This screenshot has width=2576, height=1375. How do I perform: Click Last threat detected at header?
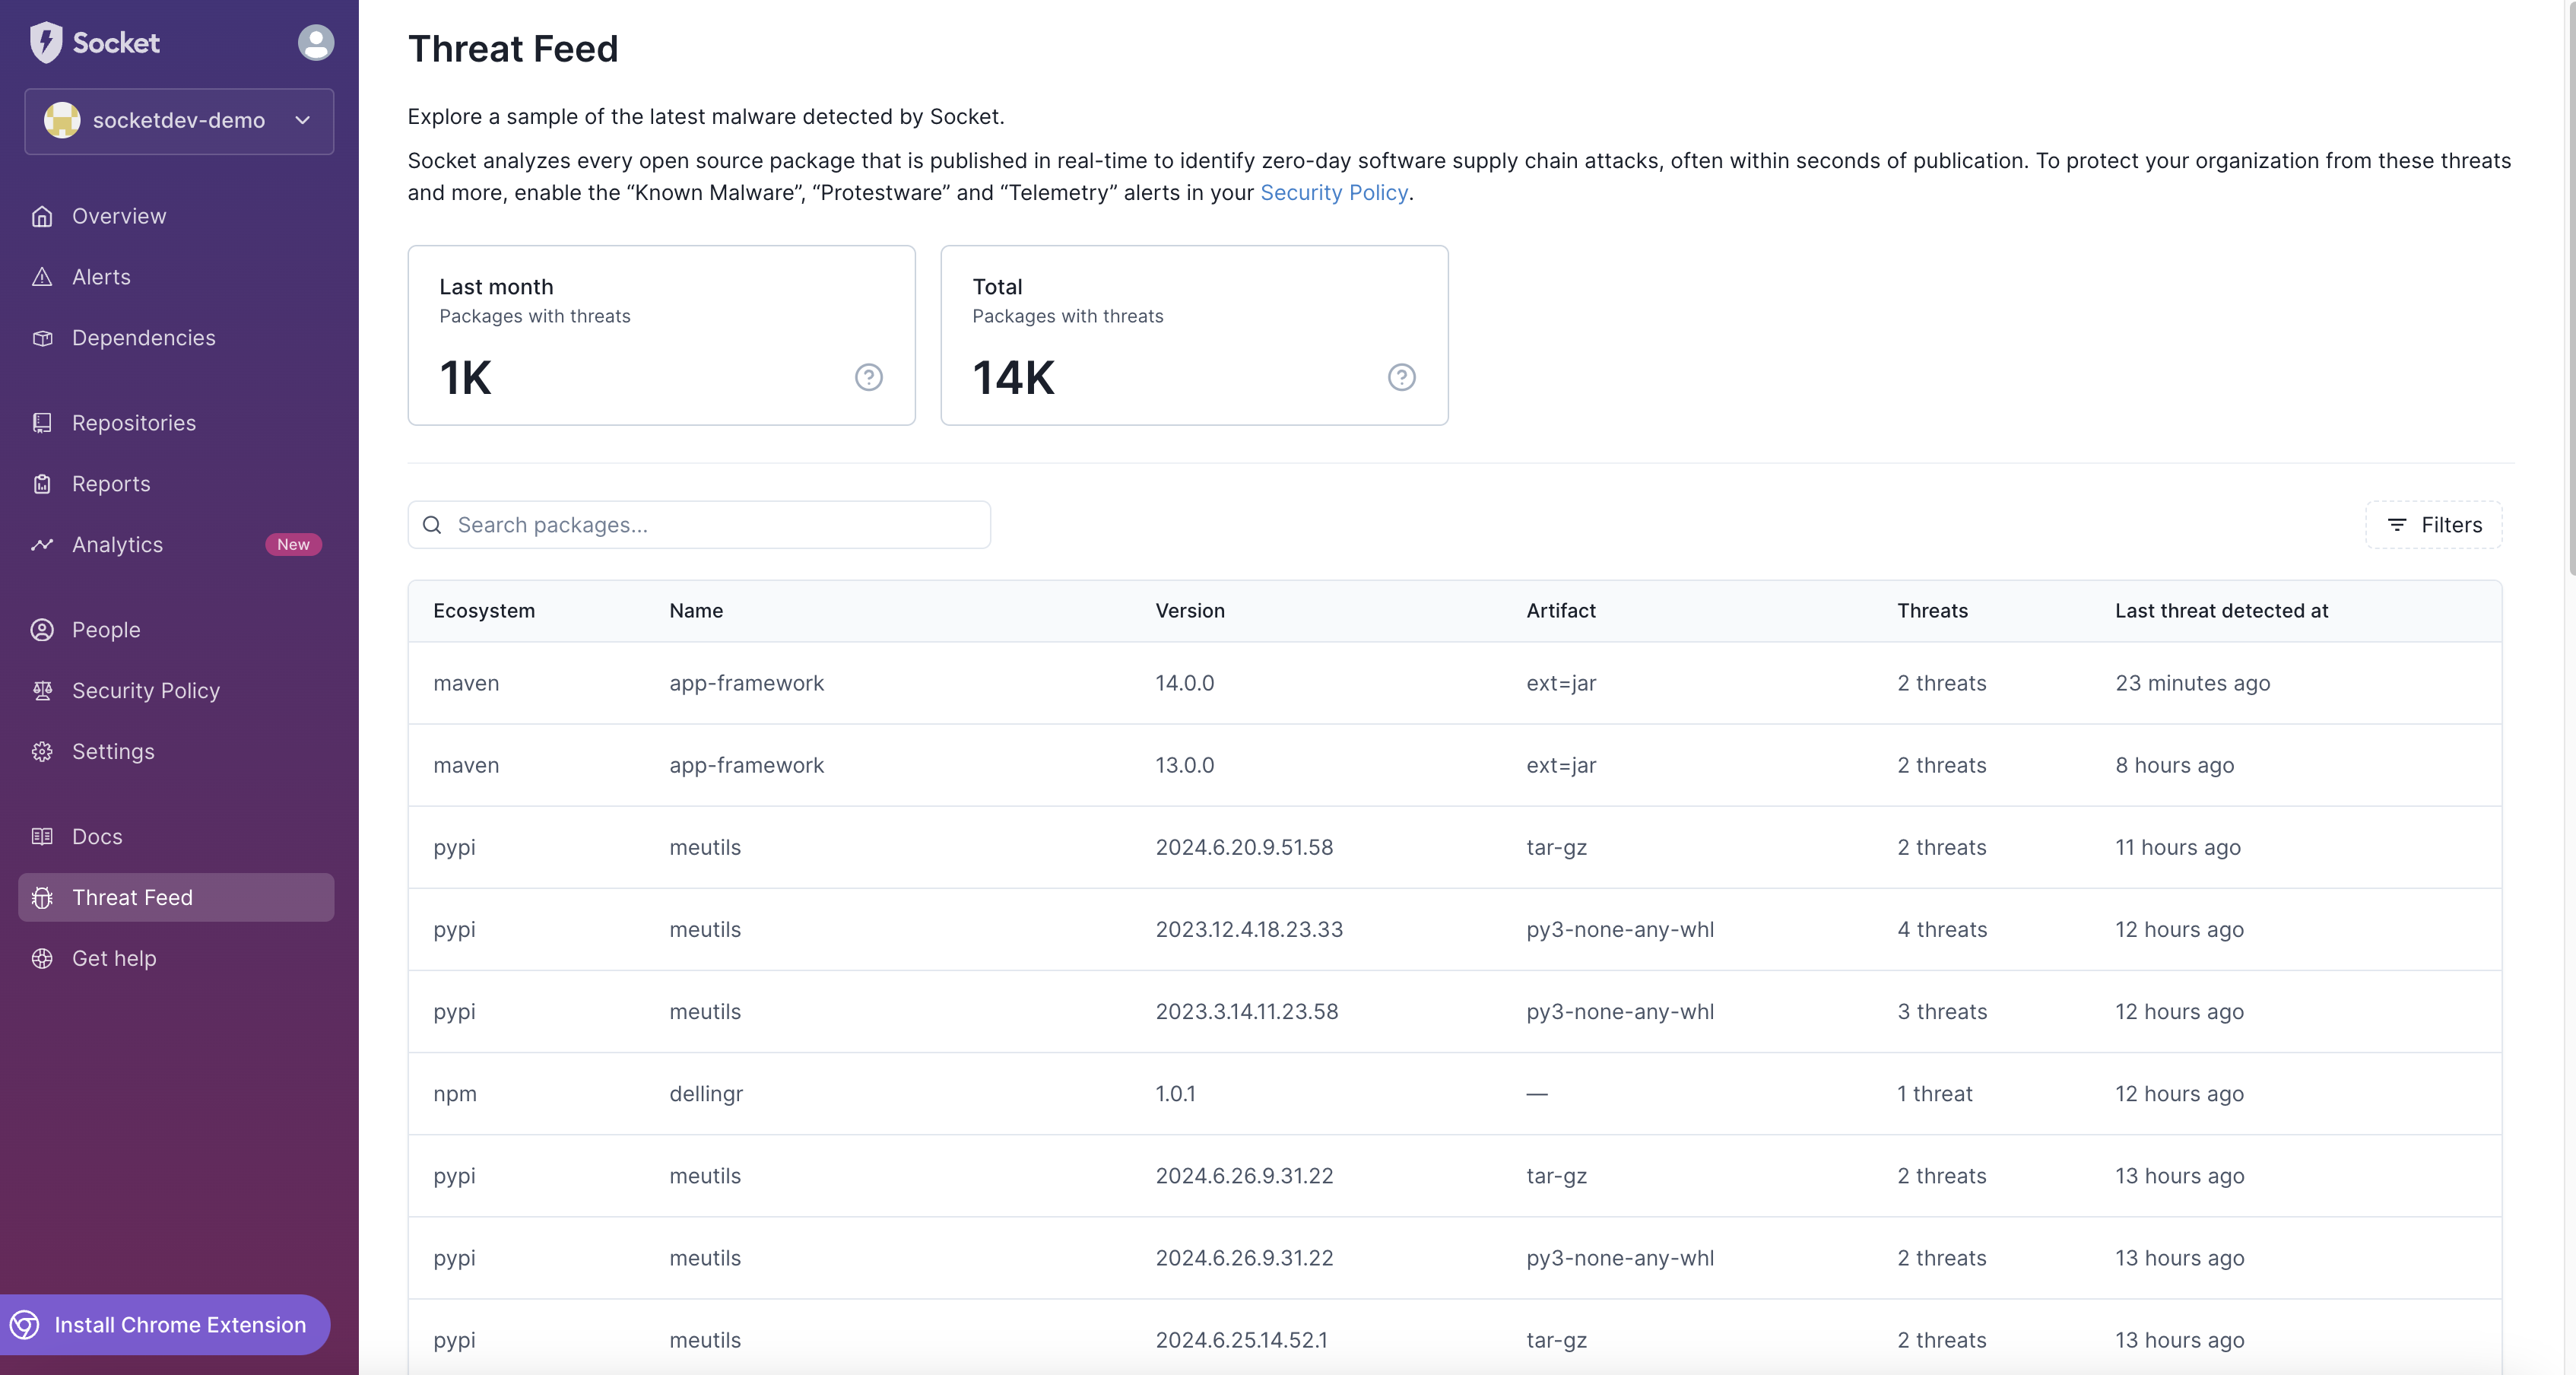2221,611
